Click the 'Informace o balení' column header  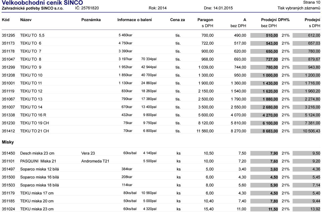[135, 20]
